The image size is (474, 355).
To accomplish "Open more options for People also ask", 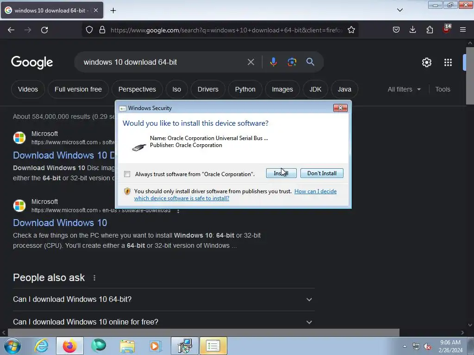I will click(x=94, y=278).
